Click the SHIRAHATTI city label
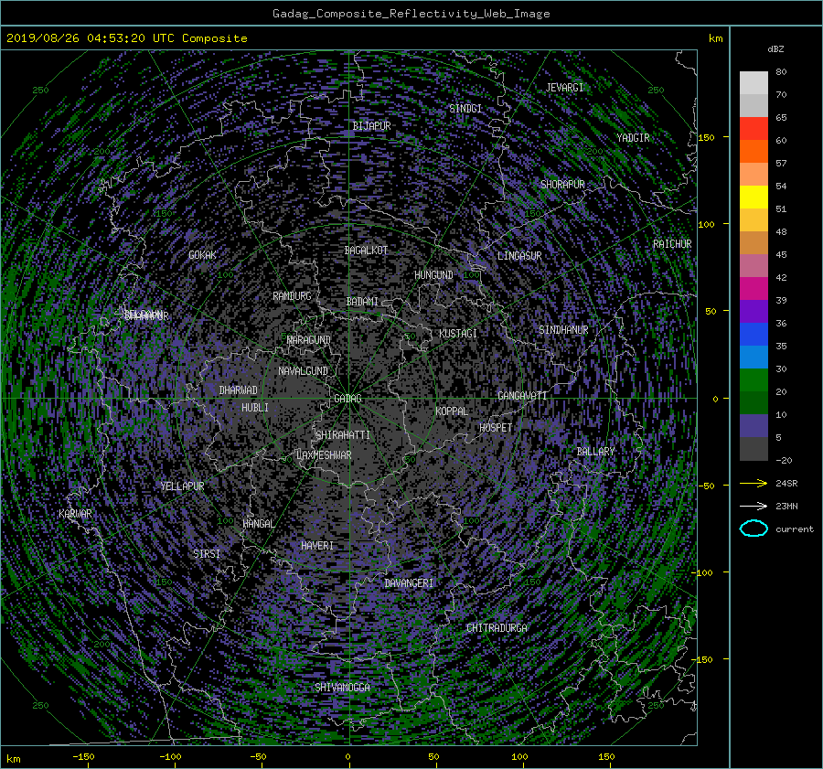823x769 pixels. [343, 435]
